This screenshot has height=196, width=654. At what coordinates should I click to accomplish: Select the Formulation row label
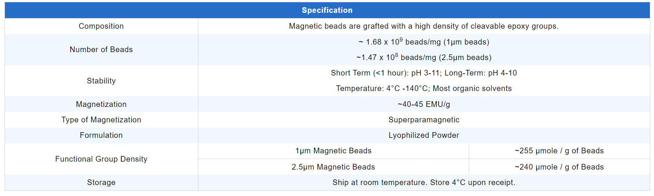pyautogui.click(x=101, y=135)
